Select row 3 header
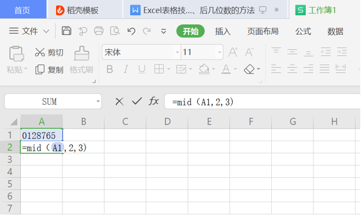The width and height of the screenshot is (362, 219). click(10, 159)
